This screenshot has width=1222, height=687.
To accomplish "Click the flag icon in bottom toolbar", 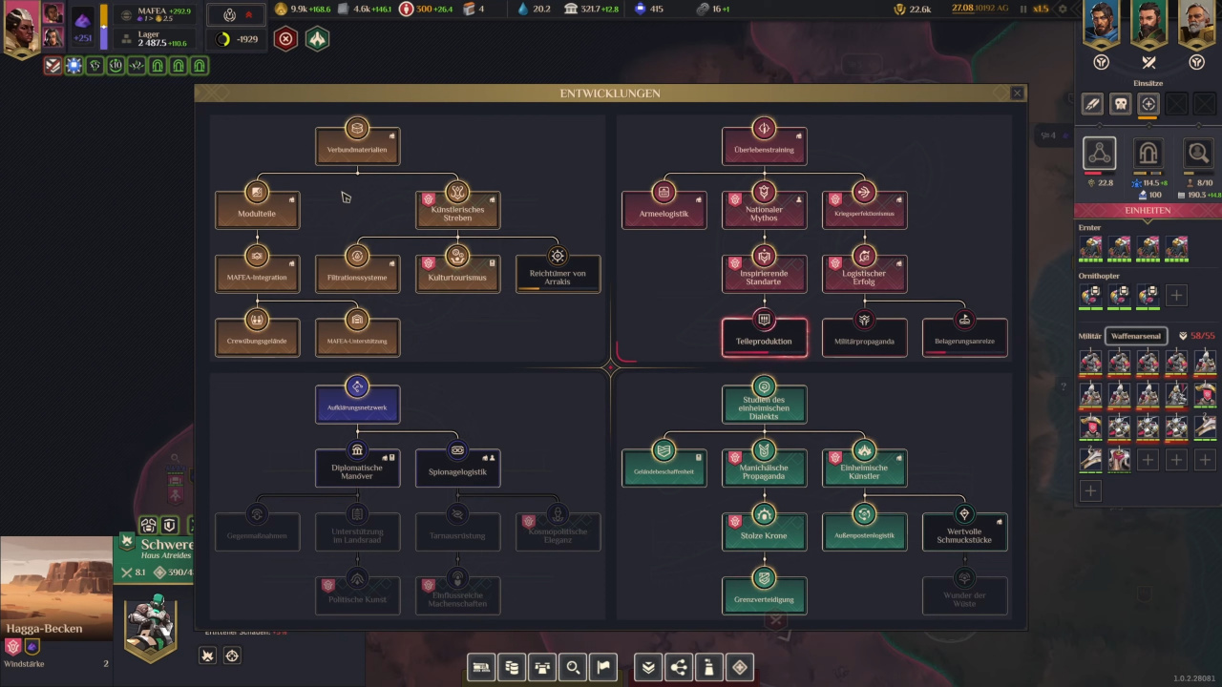I will pos(603,667).
